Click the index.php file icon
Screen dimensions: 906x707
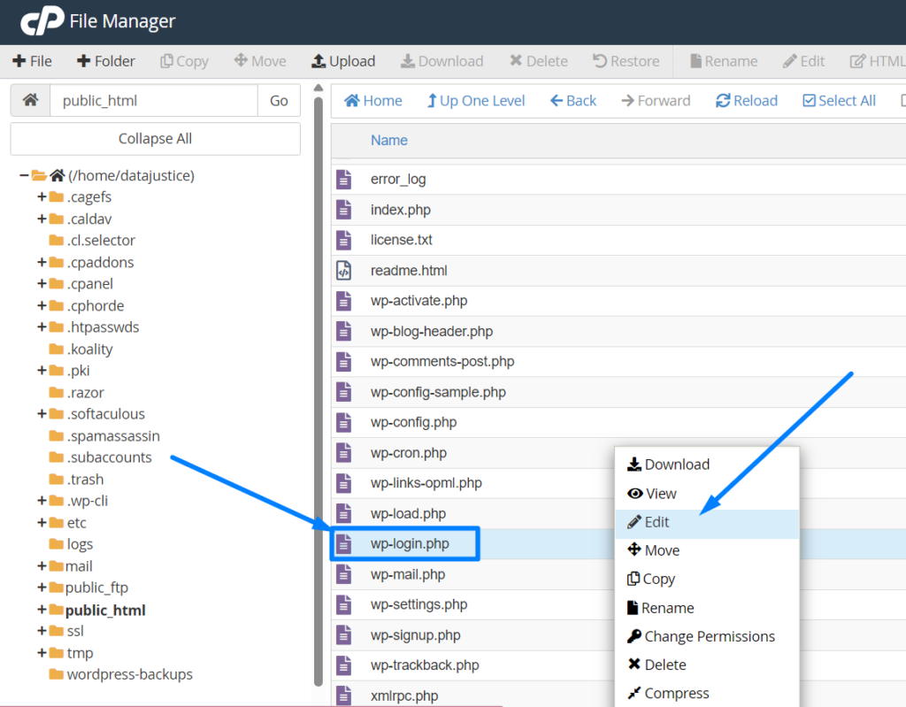(344, 209)
